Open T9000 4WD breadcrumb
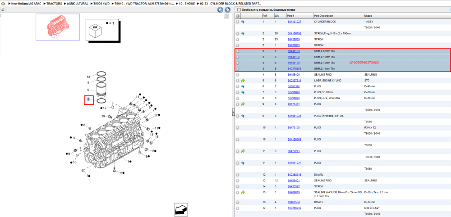 pyautogui.click(x=101, y=4)
